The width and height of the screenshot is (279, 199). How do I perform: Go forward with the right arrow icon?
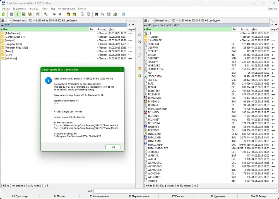coord(60,14)
